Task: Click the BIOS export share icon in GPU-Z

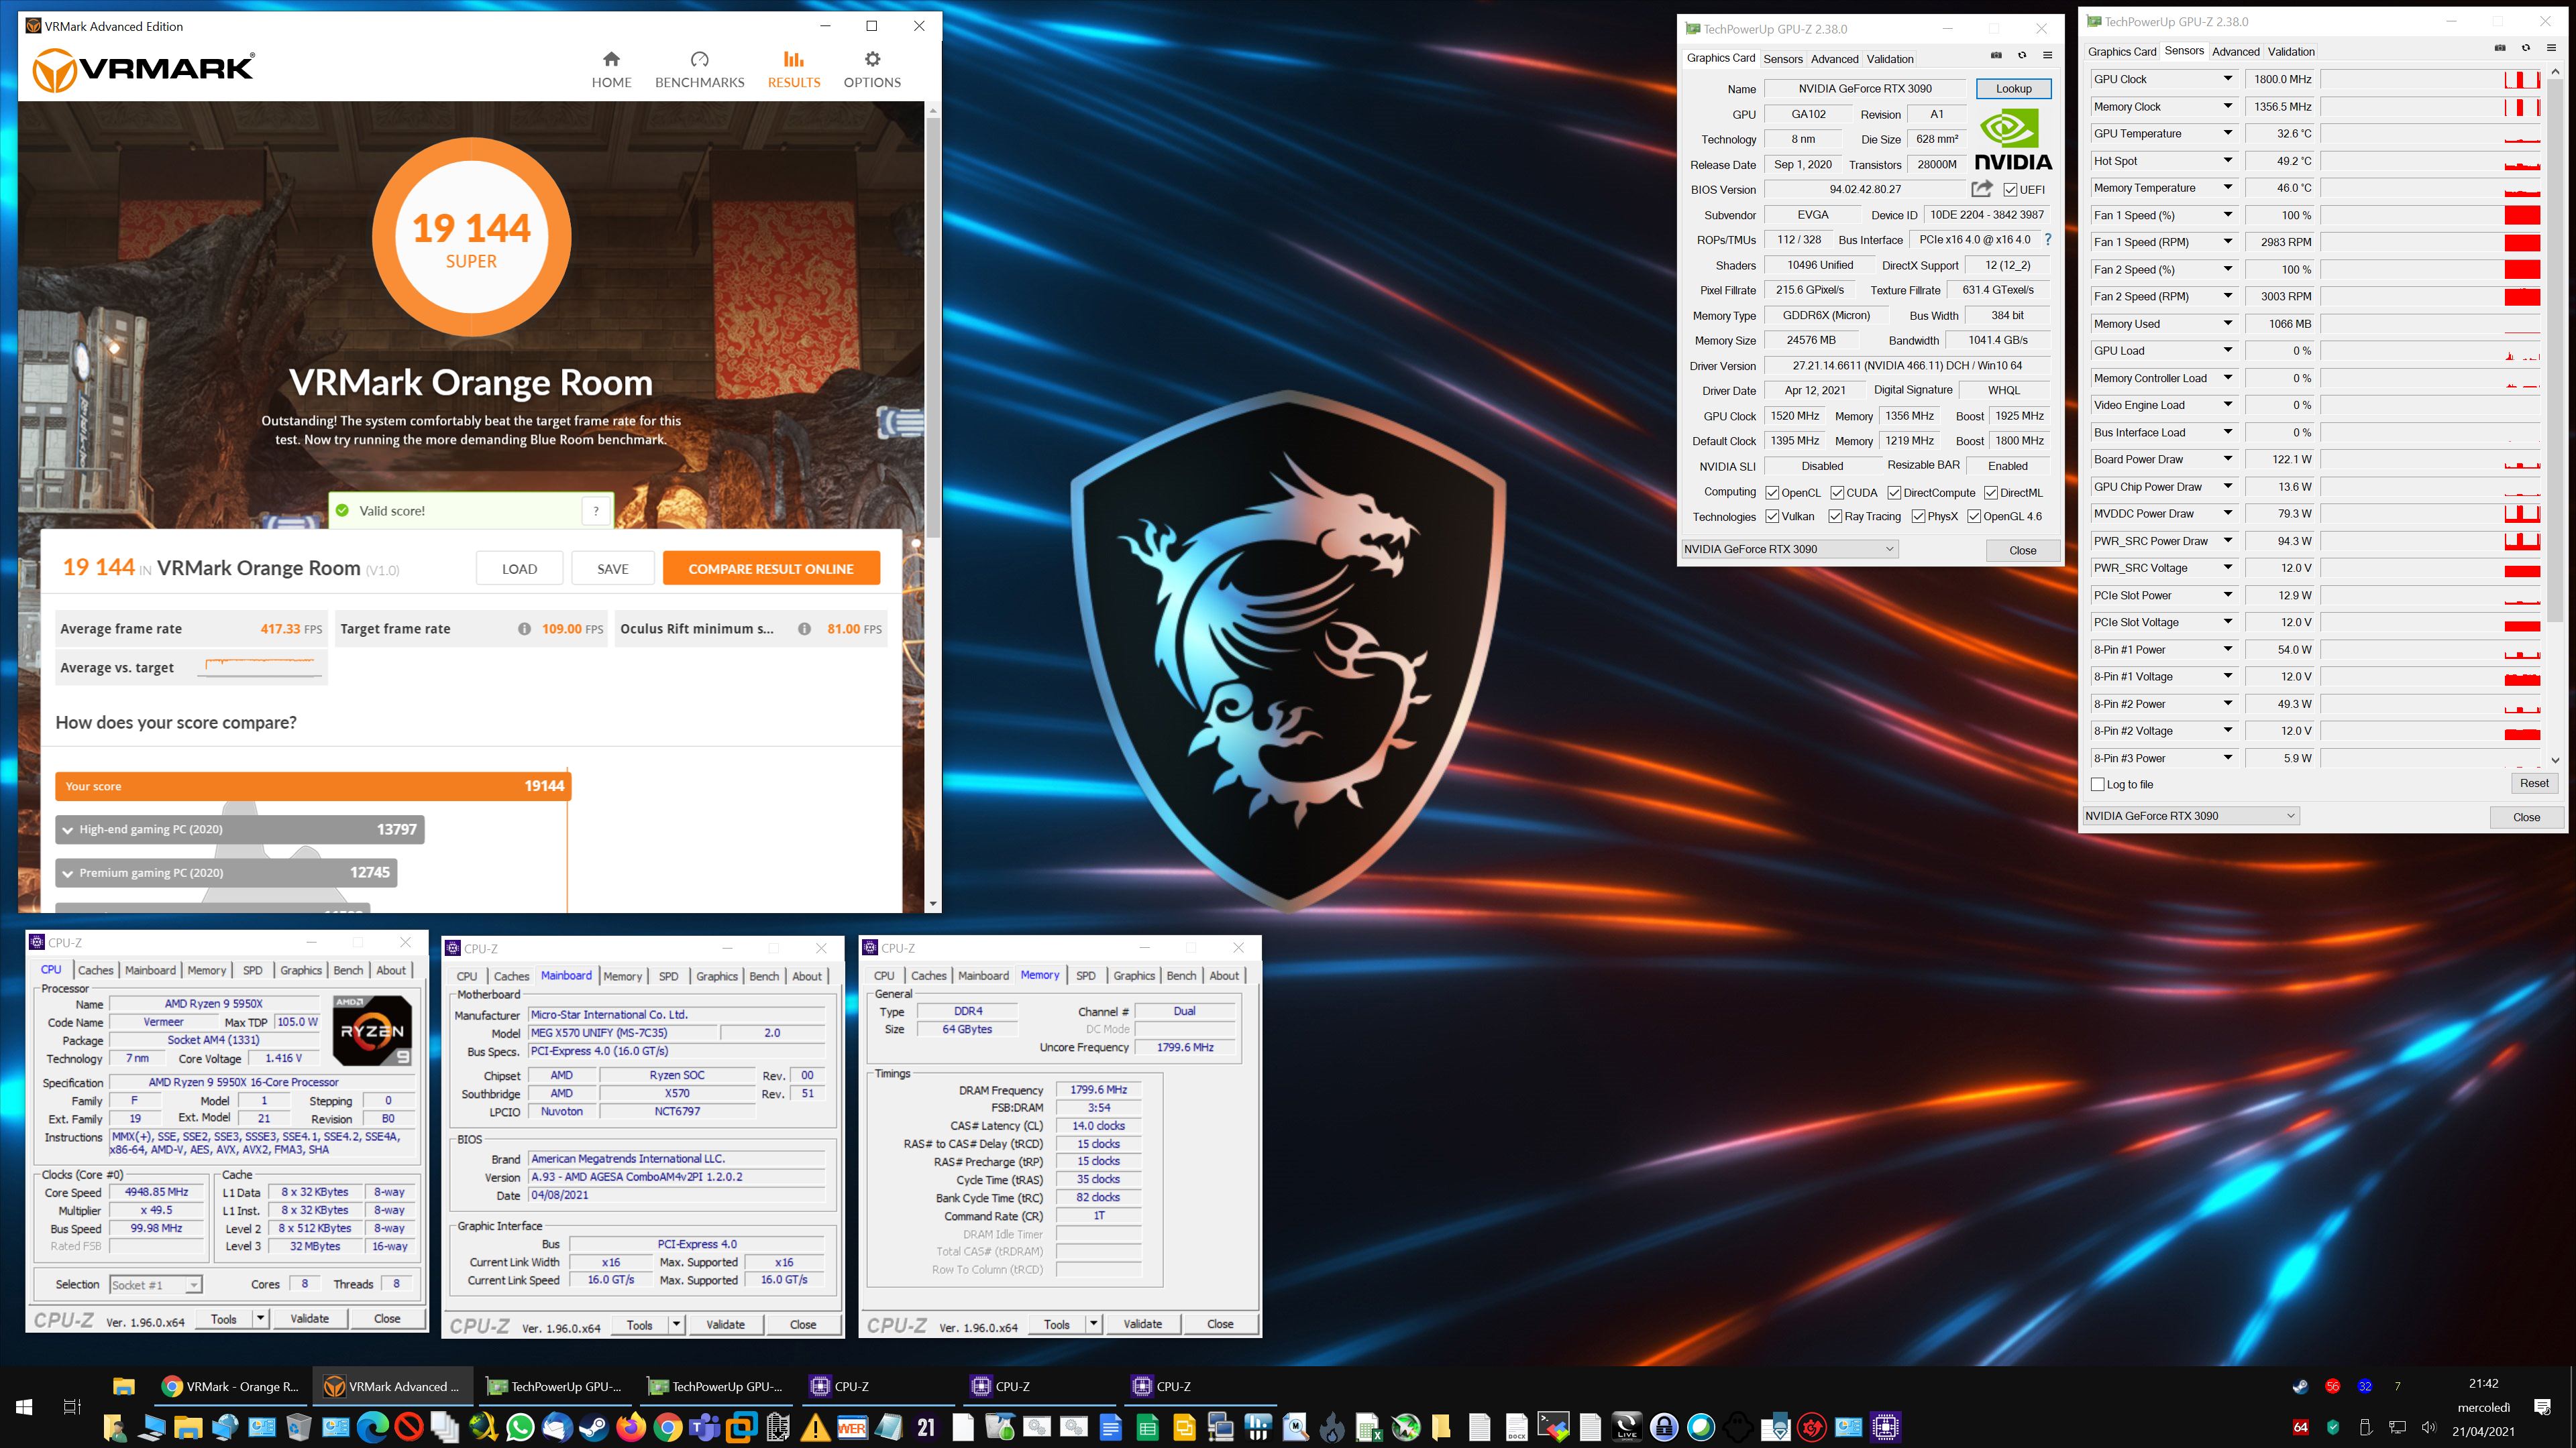Action: 1982,188
